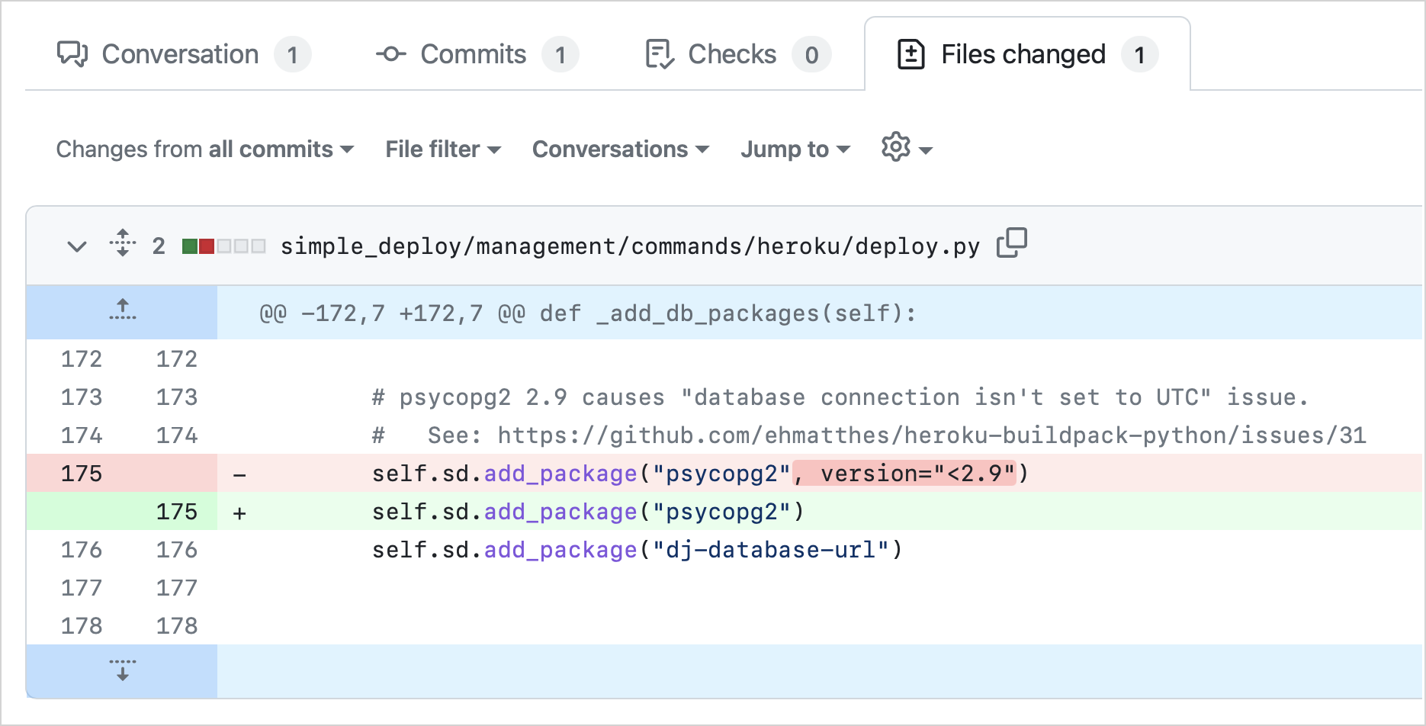Select added line 175 number

(x=177, y=511)
